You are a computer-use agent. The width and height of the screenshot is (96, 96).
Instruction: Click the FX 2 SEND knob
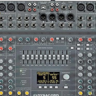pyautogui.click(x=28, y=40)
